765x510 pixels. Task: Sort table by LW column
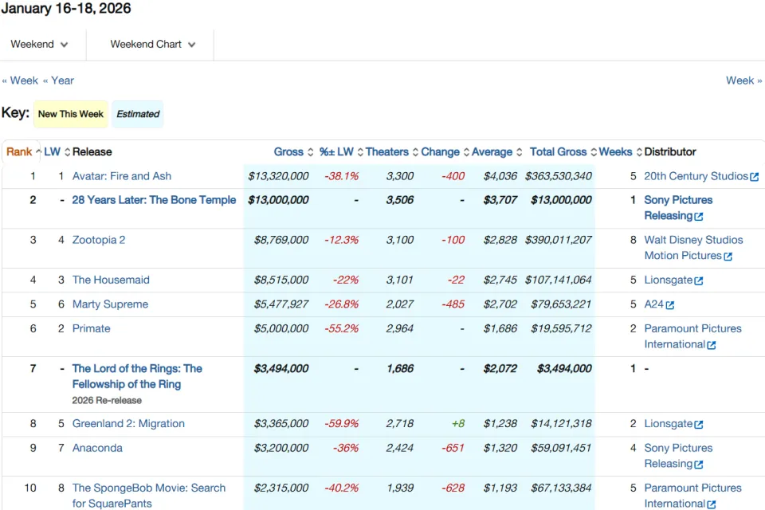[57, 151]
